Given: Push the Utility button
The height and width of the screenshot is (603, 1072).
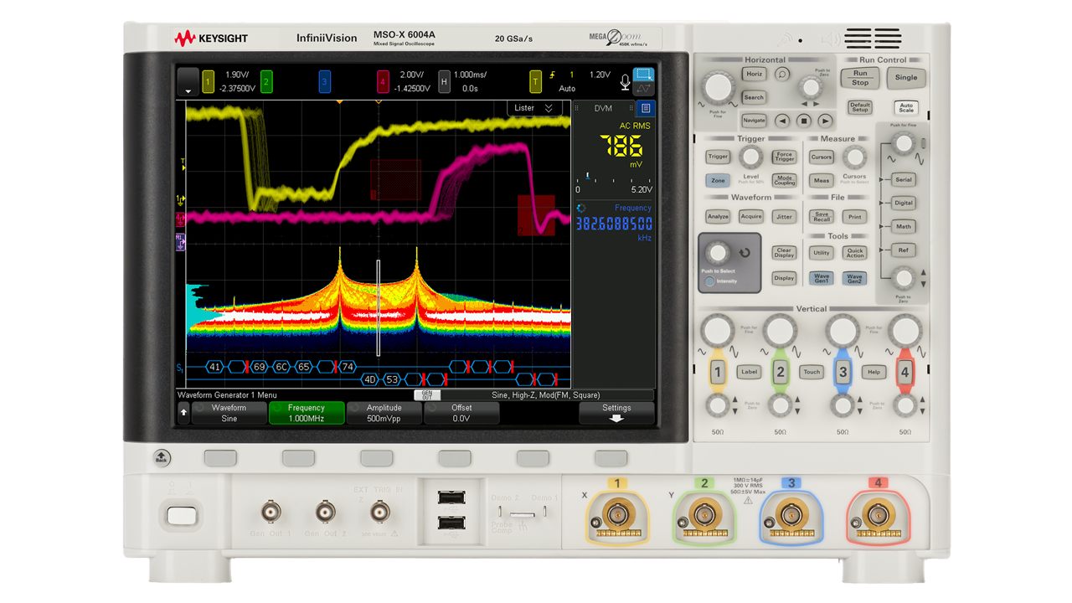Looking at the screenshot, I should coord(822,252).
